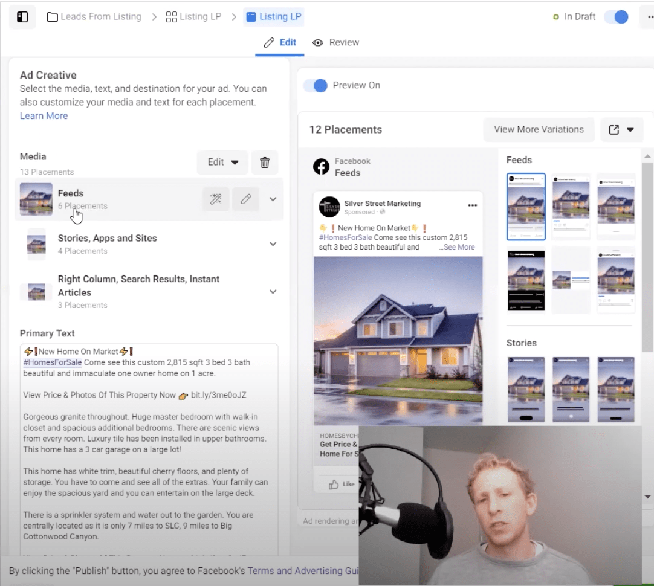Viewport: 654px width, 586px height.
Task: Click the 12 Placements heading
Action: [345, 130]
